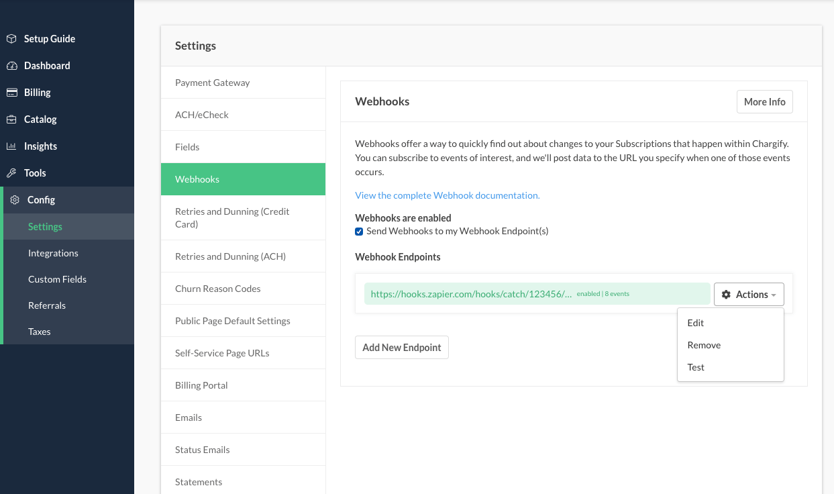Click the Billing credit card icon
This screenshot has width=834, height=494.
click(11, 93)
